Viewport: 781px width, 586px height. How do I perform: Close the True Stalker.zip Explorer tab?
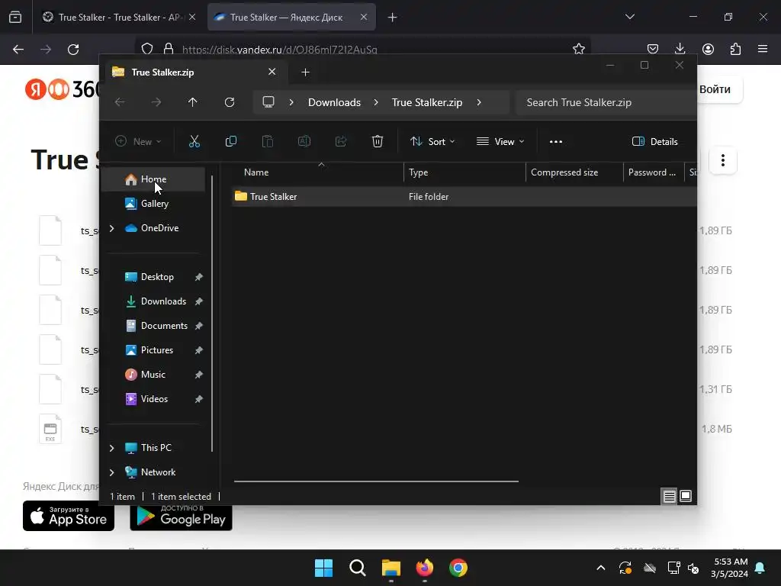pyautogui.click(x=272, y=72)
